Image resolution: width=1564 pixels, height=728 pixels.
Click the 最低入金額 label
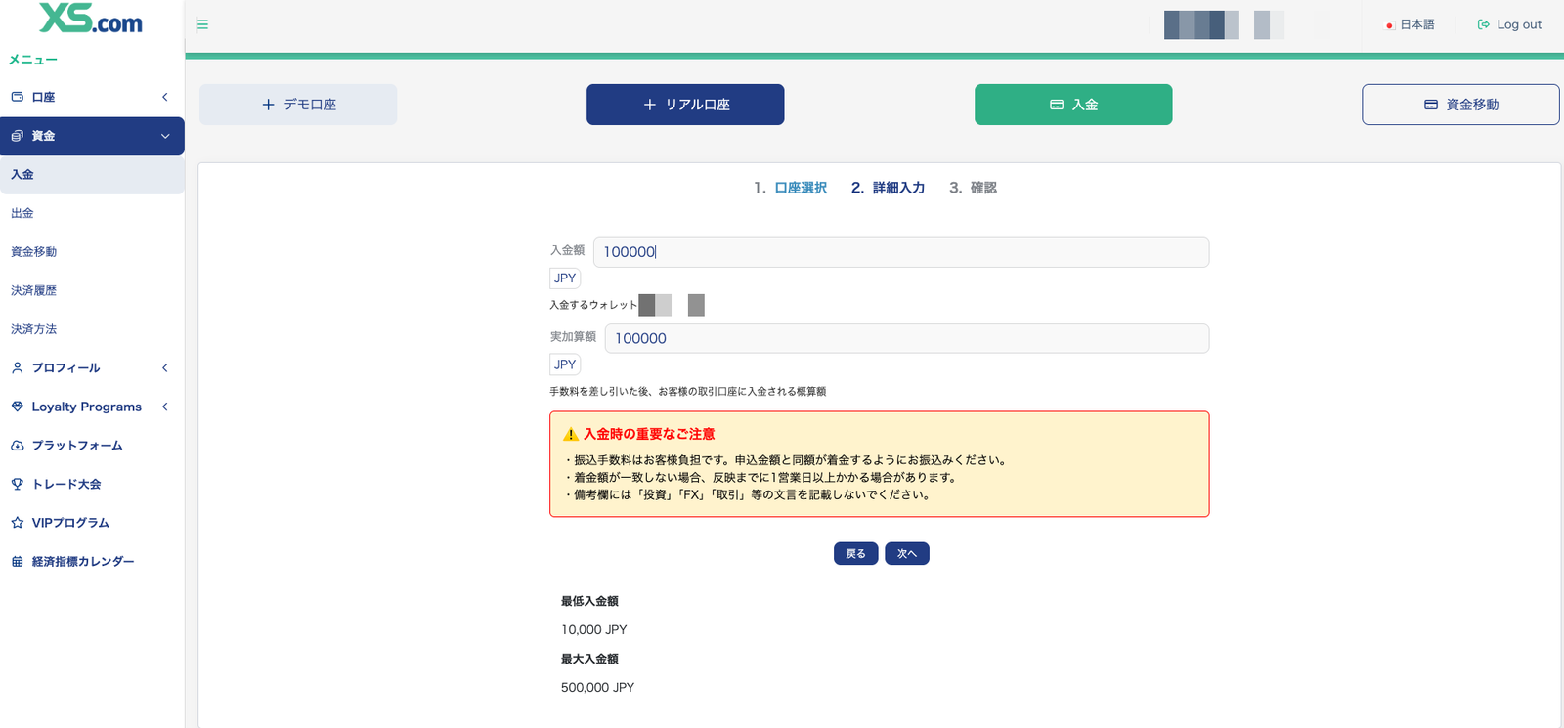pos(589,602)
